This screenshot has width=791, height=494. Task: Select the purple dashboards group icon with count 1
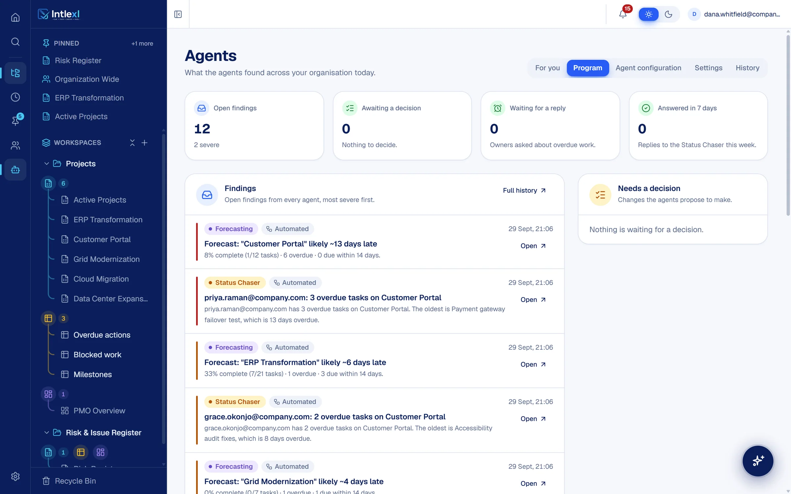point(48,394)
